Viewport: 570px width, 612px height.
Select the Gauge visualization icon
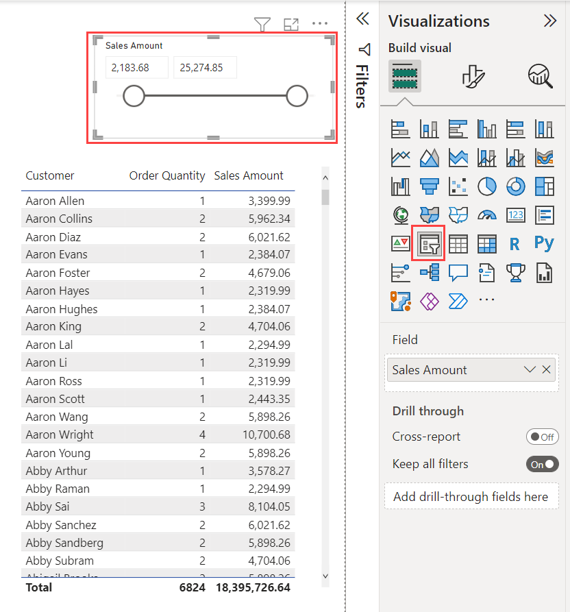(x=486, y=215)
